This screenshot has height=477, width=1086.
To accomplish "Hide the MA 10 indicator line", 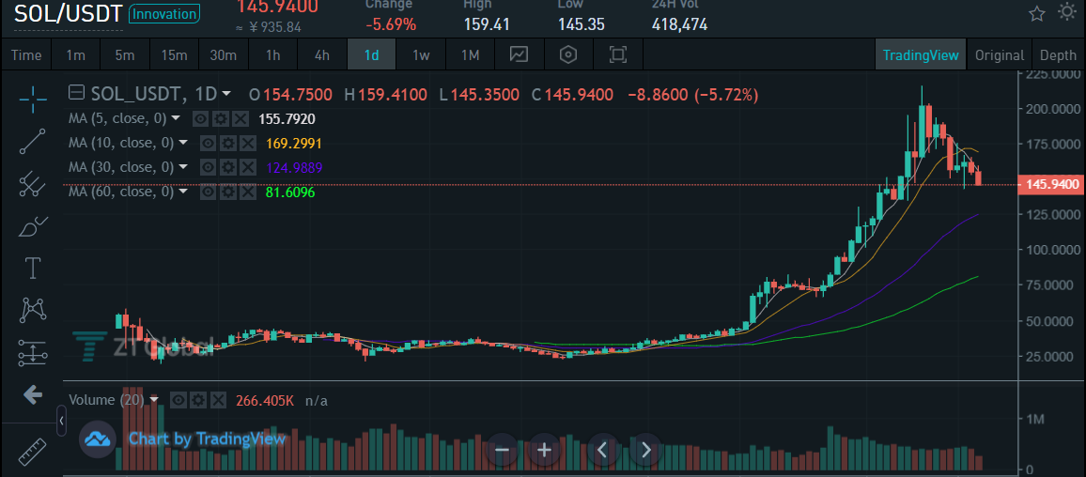I will click(x=209, y=144).
